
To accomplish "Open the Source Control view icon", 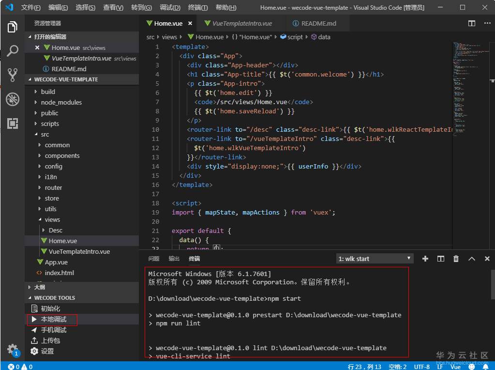I will (13, 75).
